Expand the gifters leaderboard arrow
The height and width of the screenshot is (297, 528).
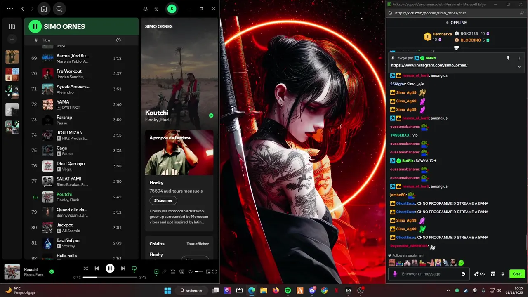[x=457, y=48]
